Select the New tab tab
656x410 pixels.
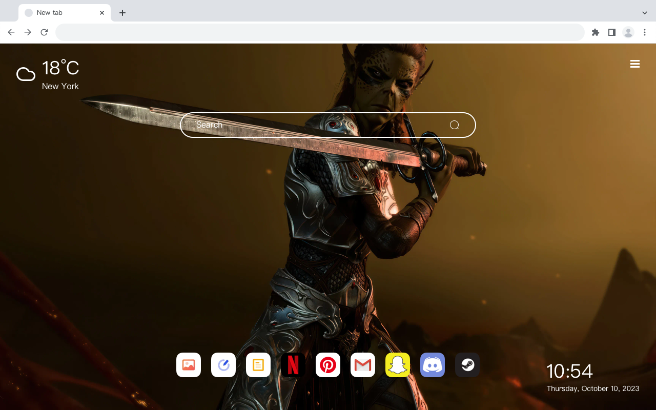coord(65,13)
